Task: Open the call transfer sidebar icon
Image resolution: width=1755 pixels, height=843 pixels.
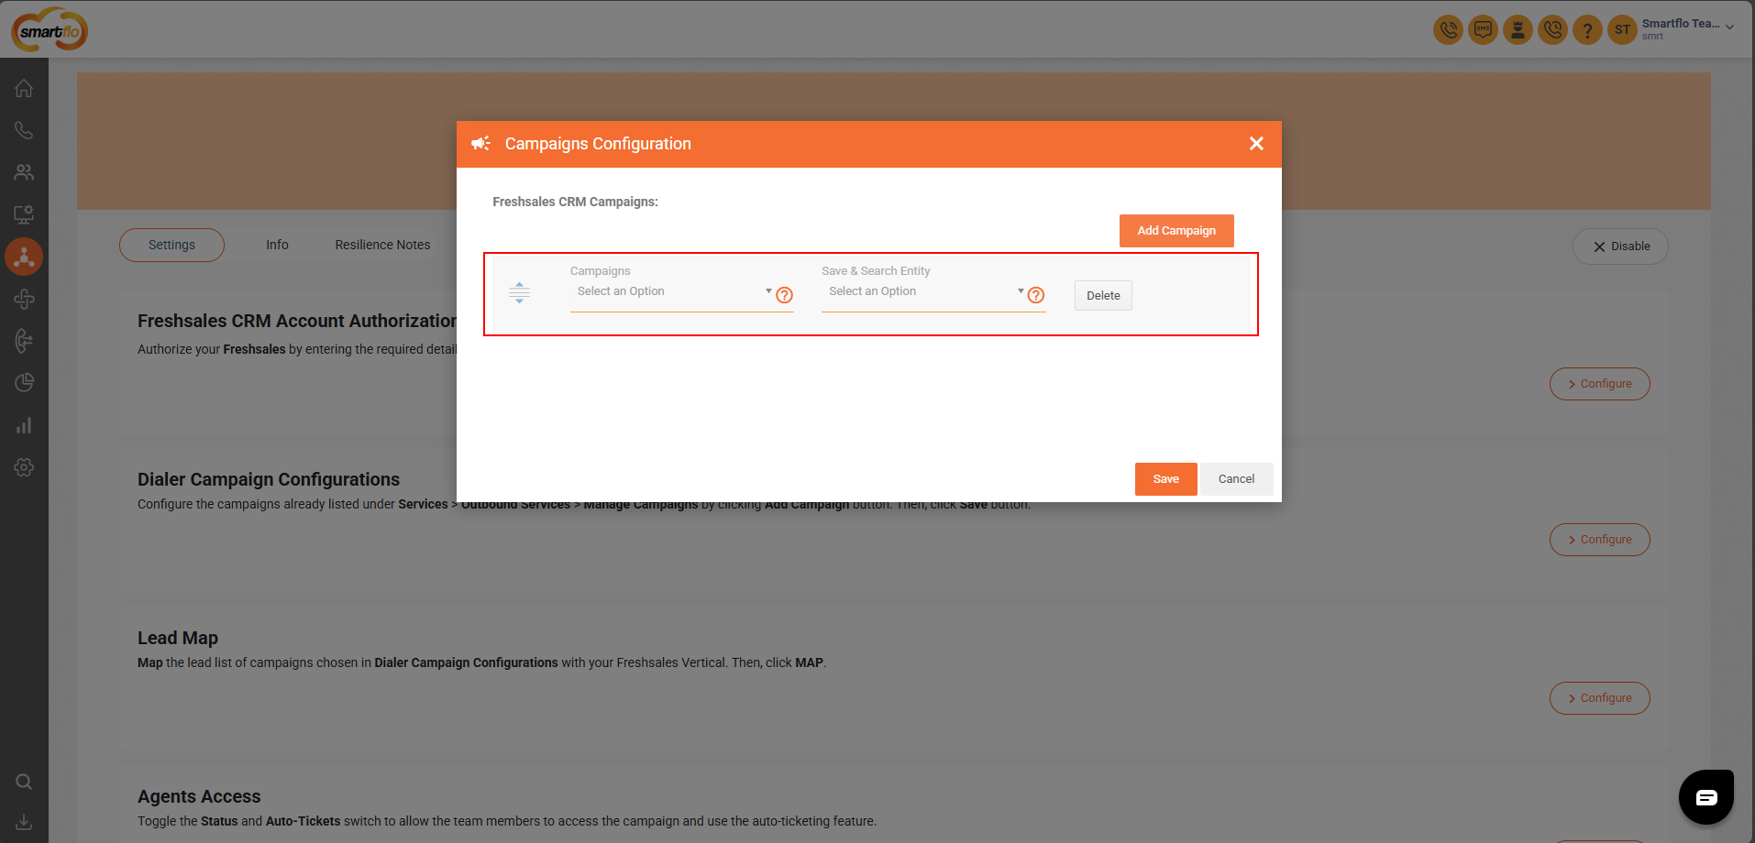Action: pyautogui.click(x=24, y=341)
